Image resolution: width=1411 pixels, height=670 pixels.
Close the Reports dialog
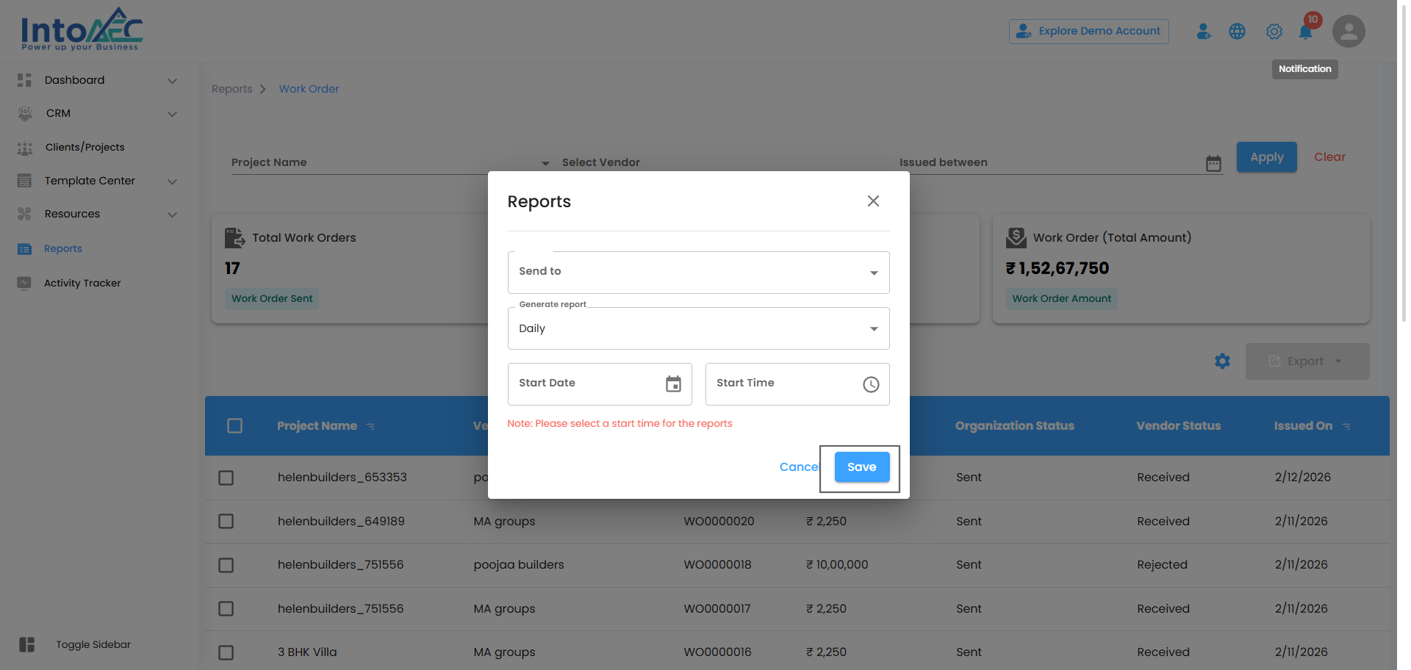(873, 201)
